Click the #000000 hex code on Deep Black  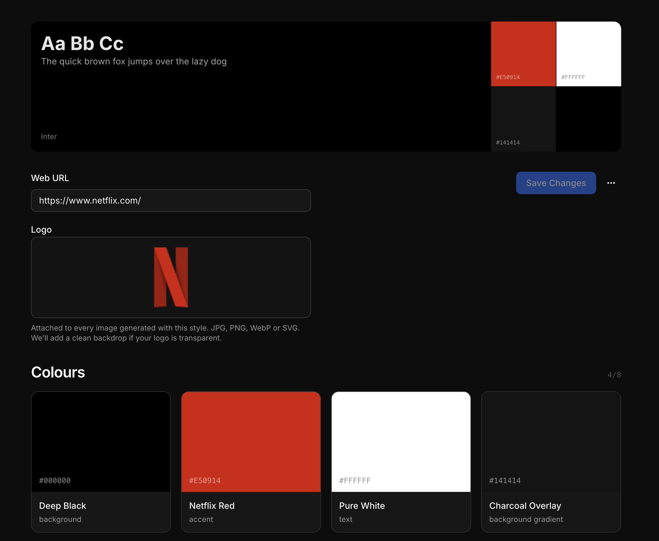(x=55, y=480)
